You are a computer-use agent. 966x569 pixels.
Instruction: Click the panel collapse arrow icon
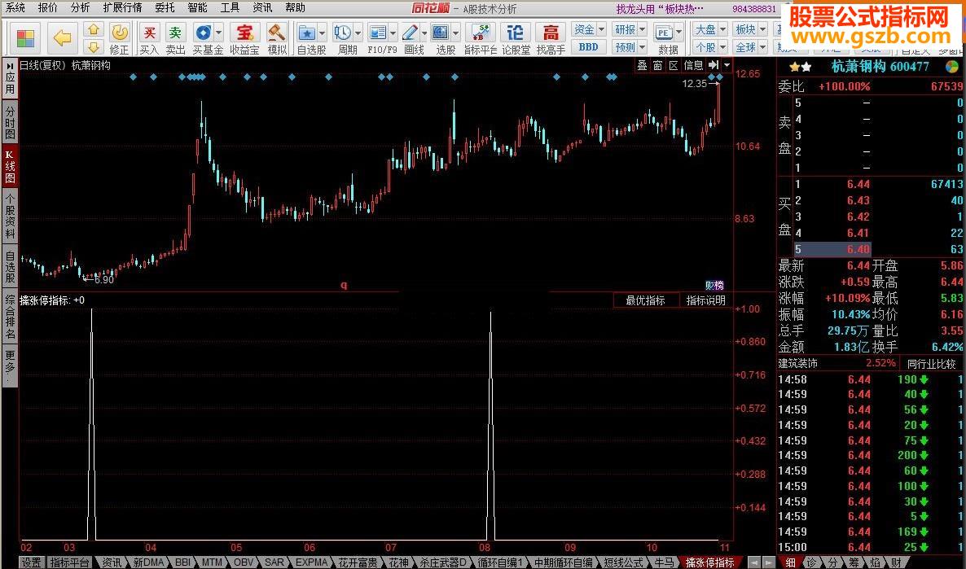click(714, 65)
